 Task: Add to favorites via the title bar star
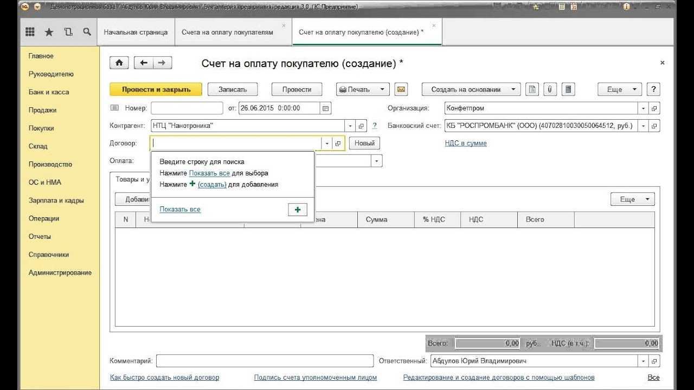(536, 7)
